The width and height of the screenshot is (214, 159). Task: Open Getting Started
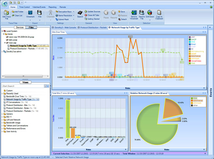(92, 19)
